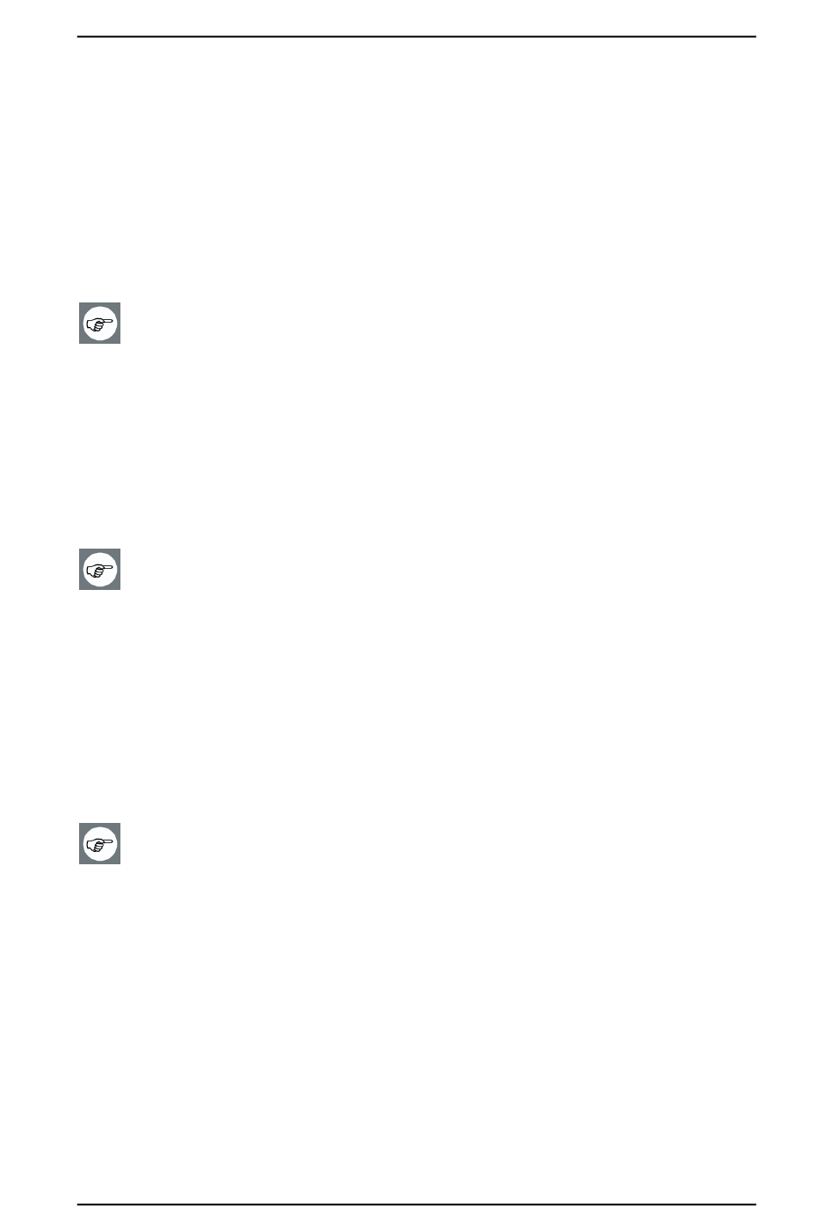Click the footer horizontal rule line
835x1230 pixels.
tap(417, 1205)
